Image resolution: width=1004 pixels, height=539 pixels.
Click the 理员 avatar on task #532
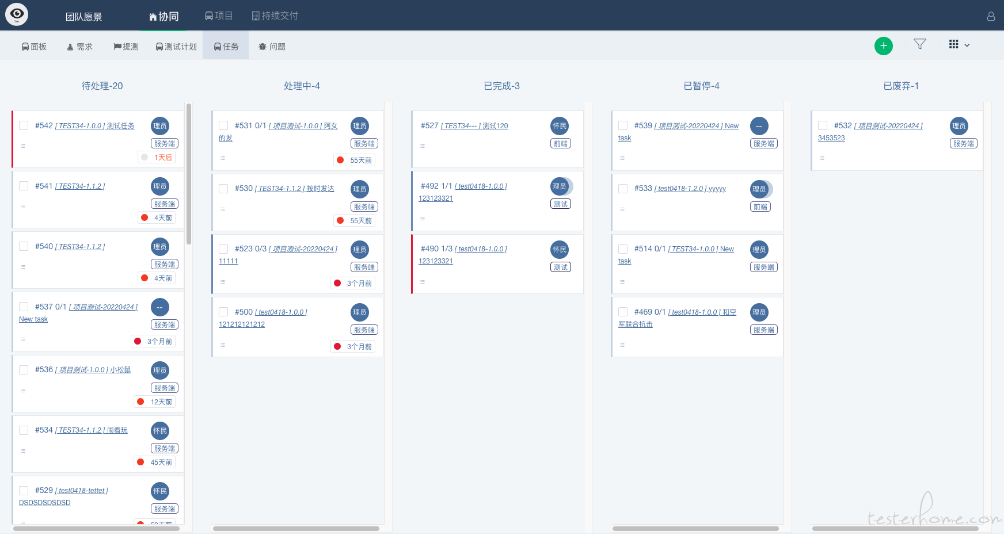pos(959,126)
